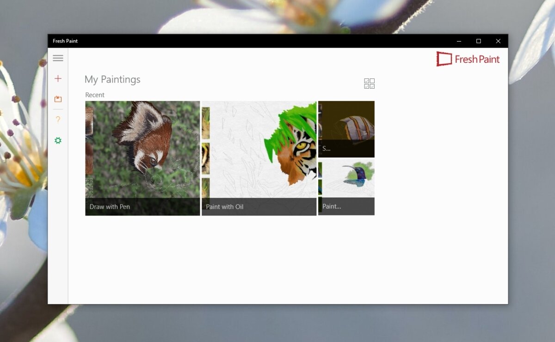
Task: Click the My Paintings heading
Action: click(112, 79)
